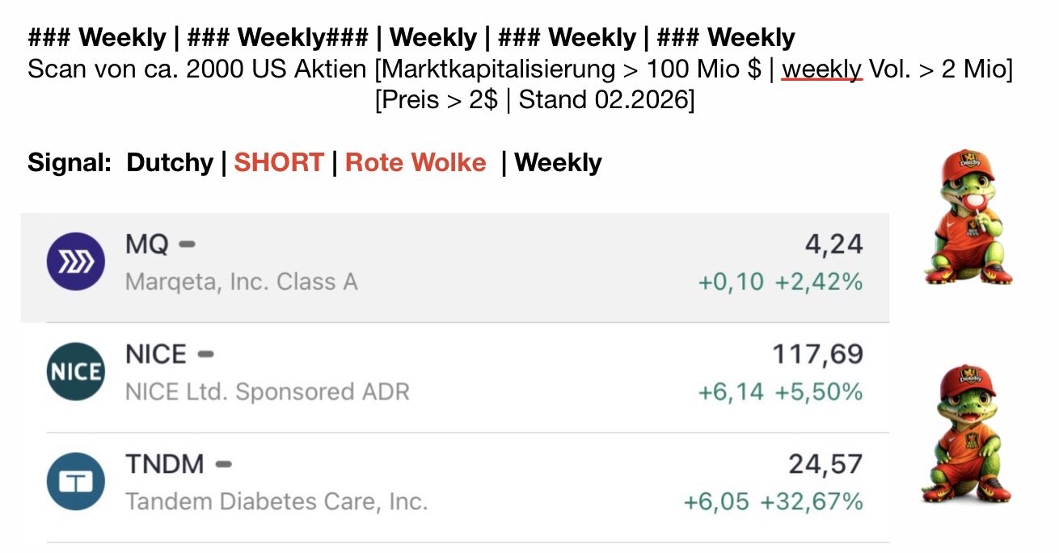Click the Marqeta purple arrows logo icon
Image resolution: width=1059 pixels, height=553 pixels.
(75, 261)
